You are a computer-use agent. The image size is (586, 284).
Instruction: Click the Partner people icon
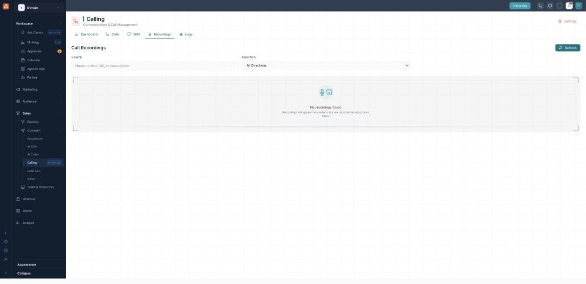[23, 77]
